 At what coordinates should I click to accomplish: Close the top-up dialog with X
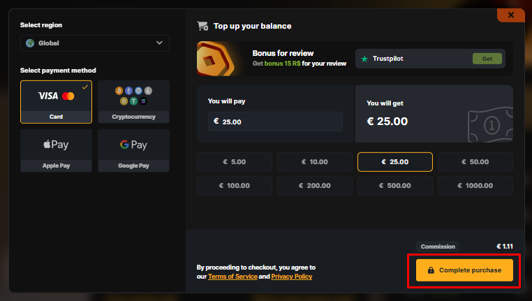pyautogui.click(x=510, y=15)
